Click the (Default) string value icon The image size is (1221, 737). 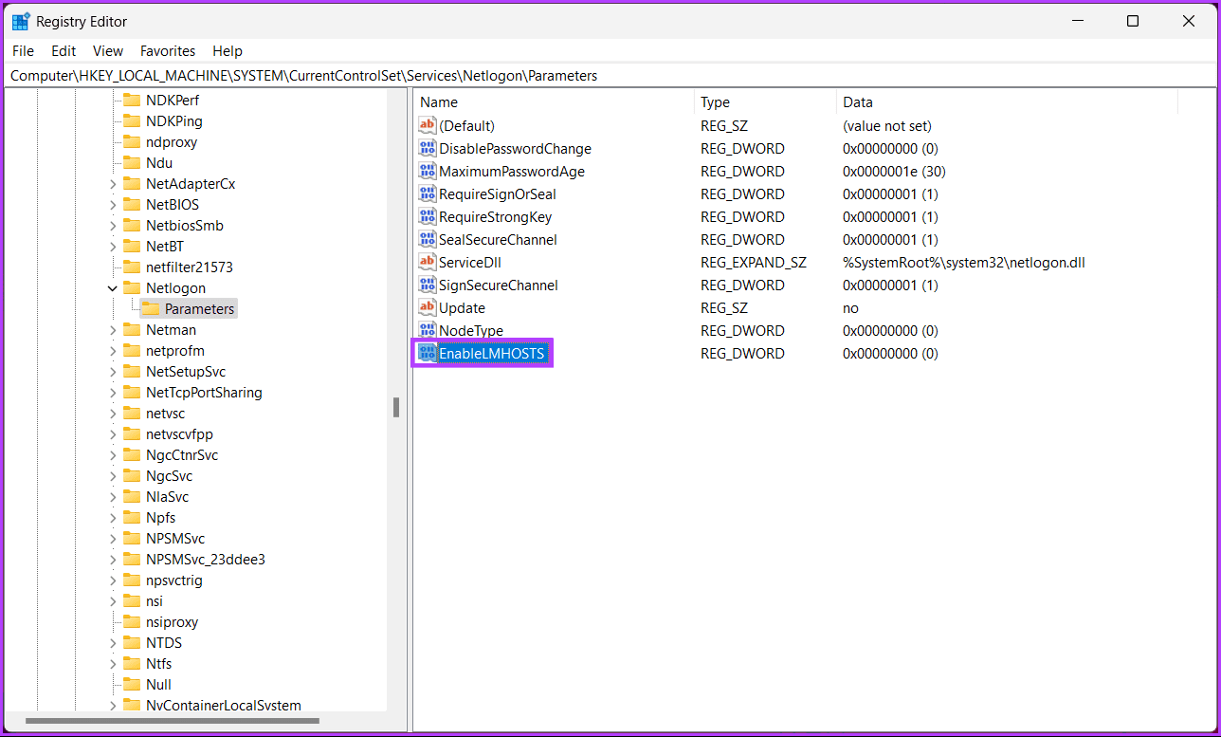(x=427, y=125)
